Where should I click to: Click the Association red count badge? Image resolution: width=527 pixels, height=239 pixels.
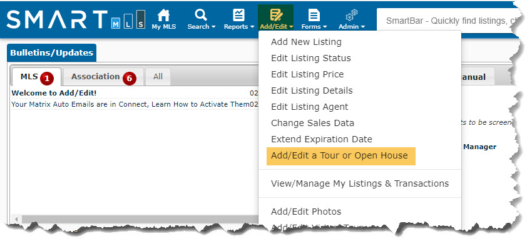(x=129, y=79)
